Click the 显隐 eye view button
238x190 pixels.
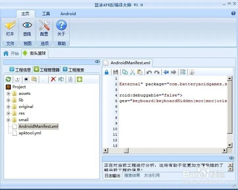point(27,28)
